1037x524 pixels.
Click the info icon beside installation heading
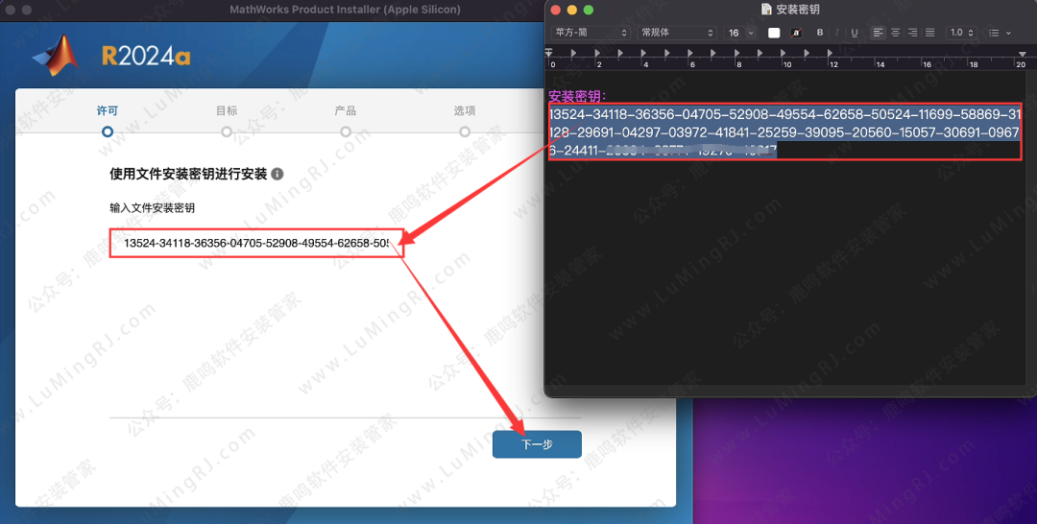click(x=277, y=175)
